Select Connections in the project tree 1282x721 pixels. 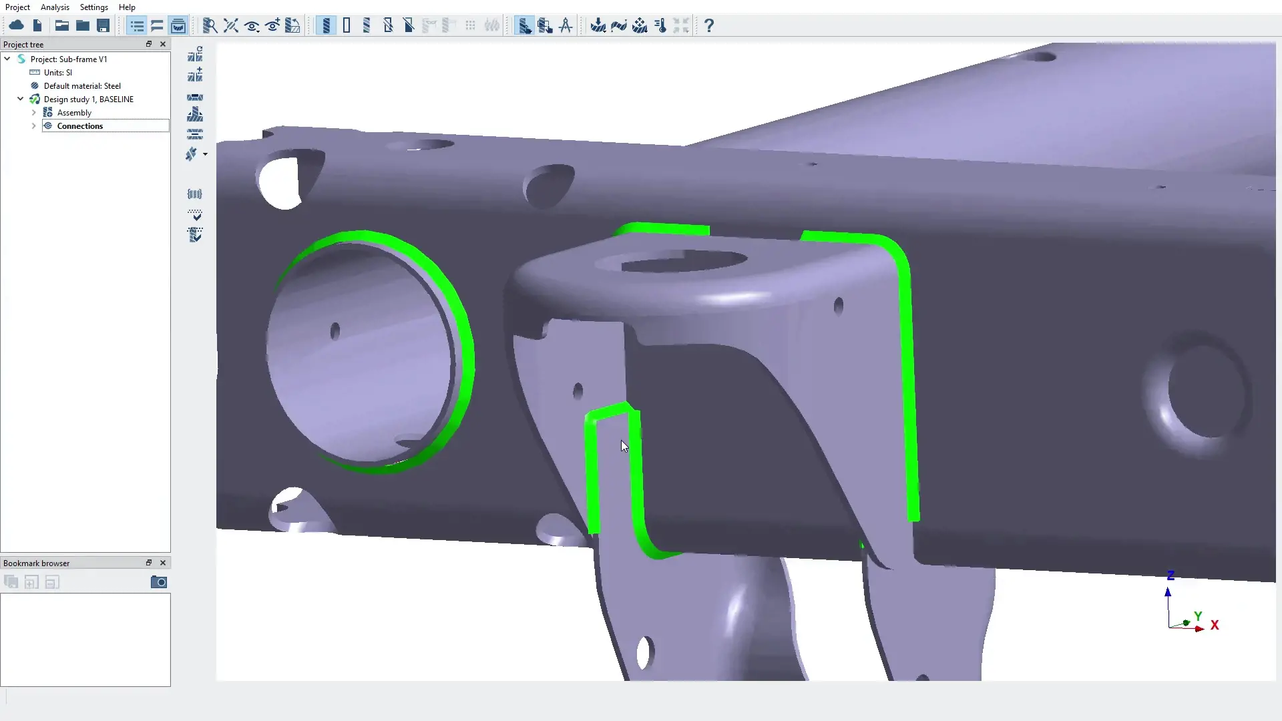point(80,126)
